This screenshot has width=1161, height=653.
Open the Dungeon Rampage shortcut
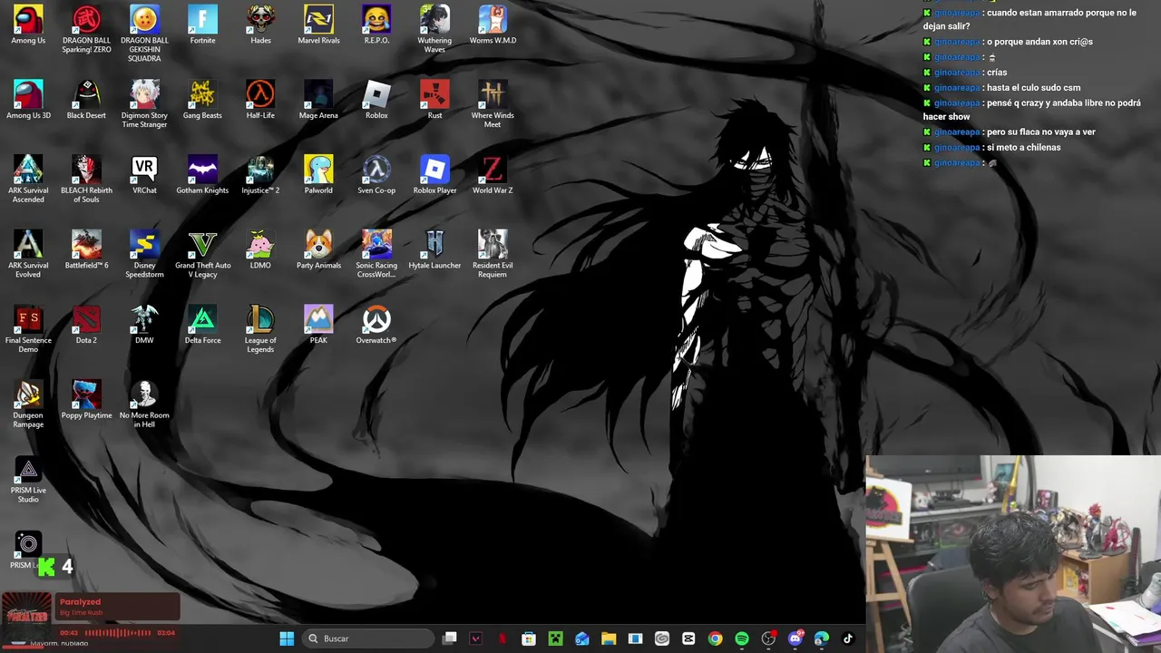pyautogui.click(x=28, y=405)
